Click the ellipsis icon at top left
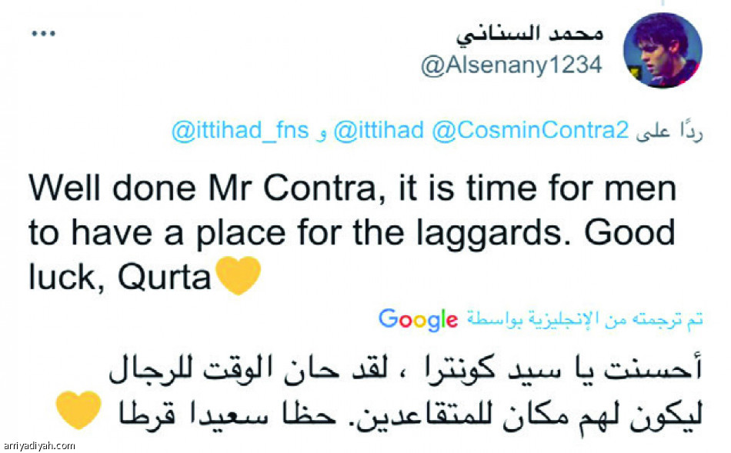The width and height of the screenshot is (731, 453). (x=44, y=32)
